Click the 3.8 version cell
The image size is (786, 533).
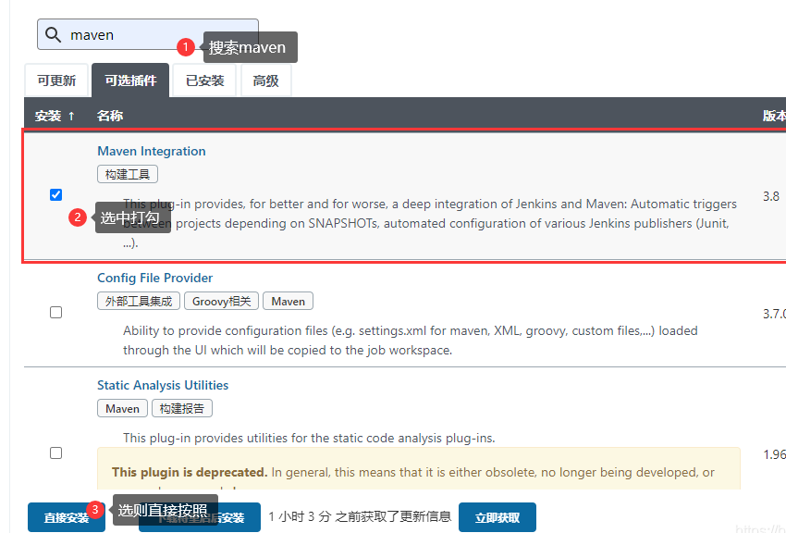point(771,196)
